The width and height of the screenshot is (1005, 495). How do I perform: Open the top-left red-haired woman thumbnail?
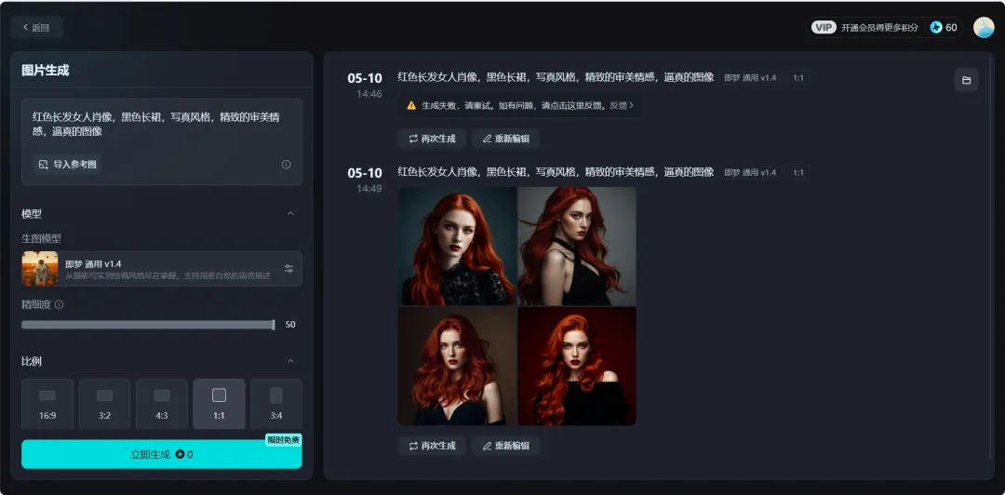pos(457,246)
